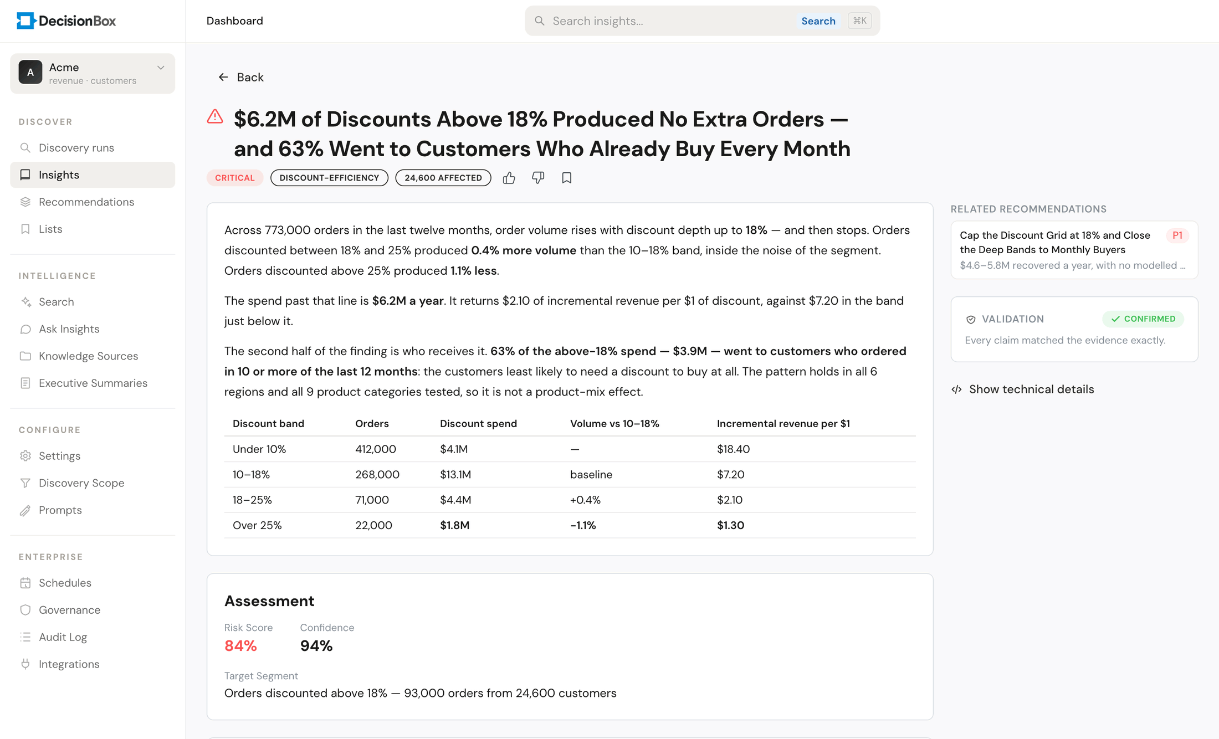Click the Knowledge Sources folder icon
The image size is (1219, 739).
[25, 356]
